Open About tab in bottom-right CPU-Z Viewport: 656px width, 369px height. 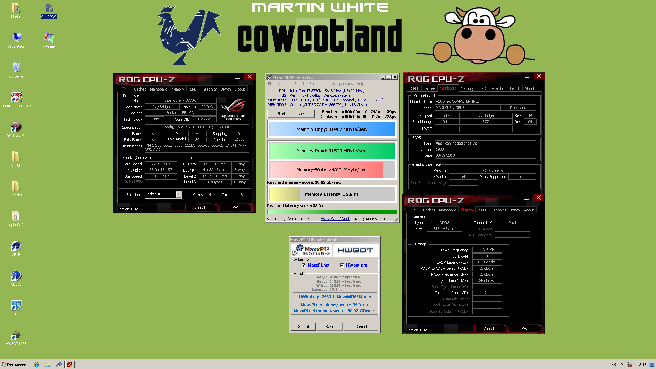tap(529, 210)
